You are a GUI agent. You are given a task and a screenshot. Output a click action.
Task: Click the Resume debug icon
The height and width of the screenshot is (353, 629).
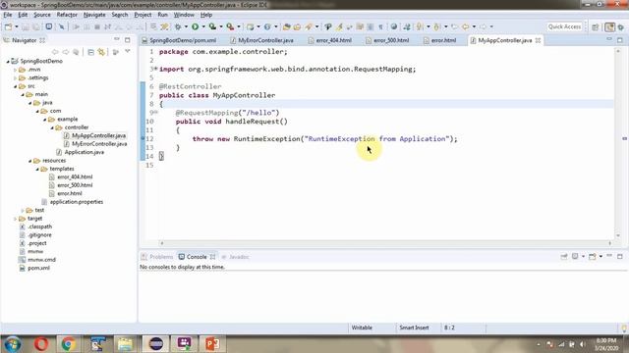[x=76, y=26]
